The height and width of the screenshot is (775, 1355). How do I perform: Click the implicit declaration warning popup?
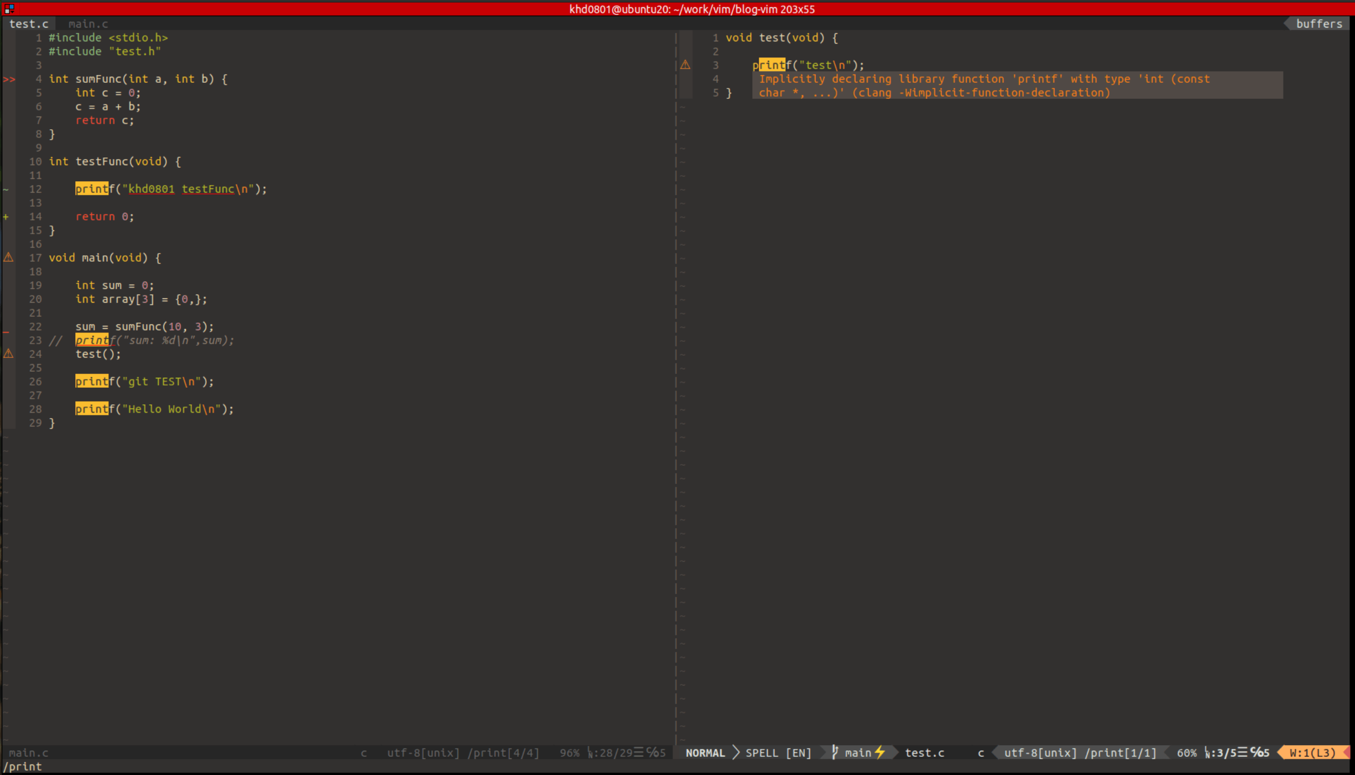pyautogui.click(x=1017, y=86)
